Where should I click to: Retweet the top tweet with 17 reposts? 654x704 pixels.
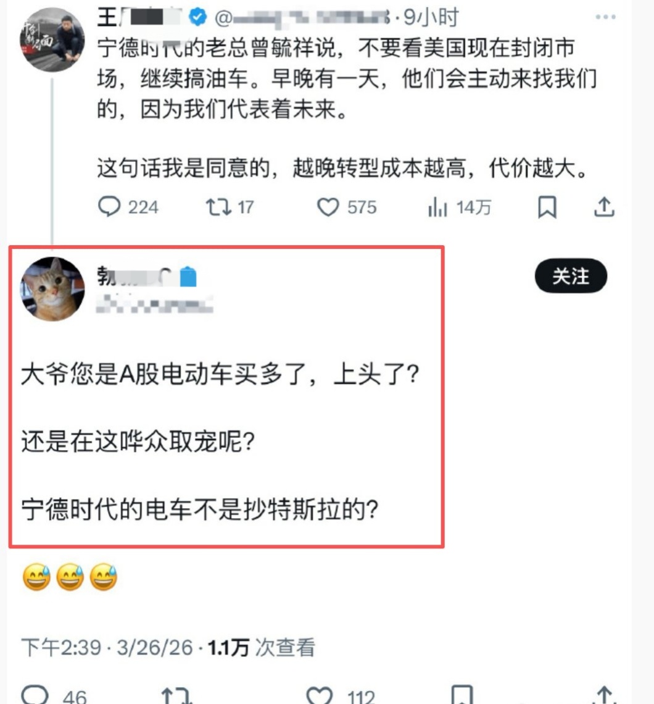(x=230, y=207)
